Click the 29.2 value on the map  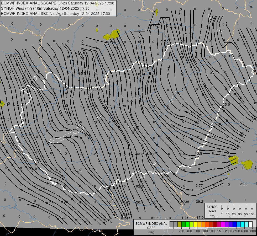[200, 201]
